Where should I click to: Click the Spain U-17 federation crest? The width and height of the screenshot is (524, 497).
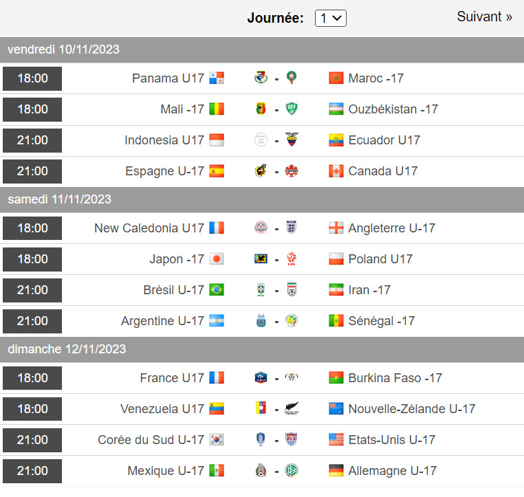[x=261, y=170]
